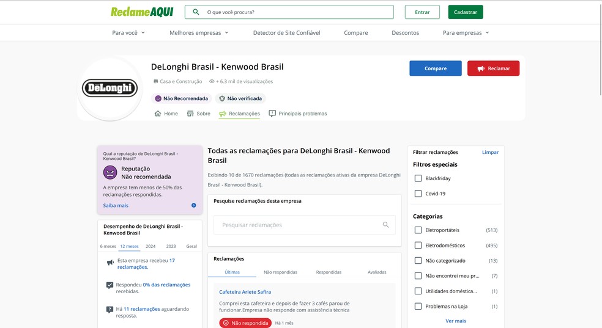The image size is (602, 328).
Task: Click the blue arrow beside Saiba mais
Action: pyautogui.click(x=194, y=205)
